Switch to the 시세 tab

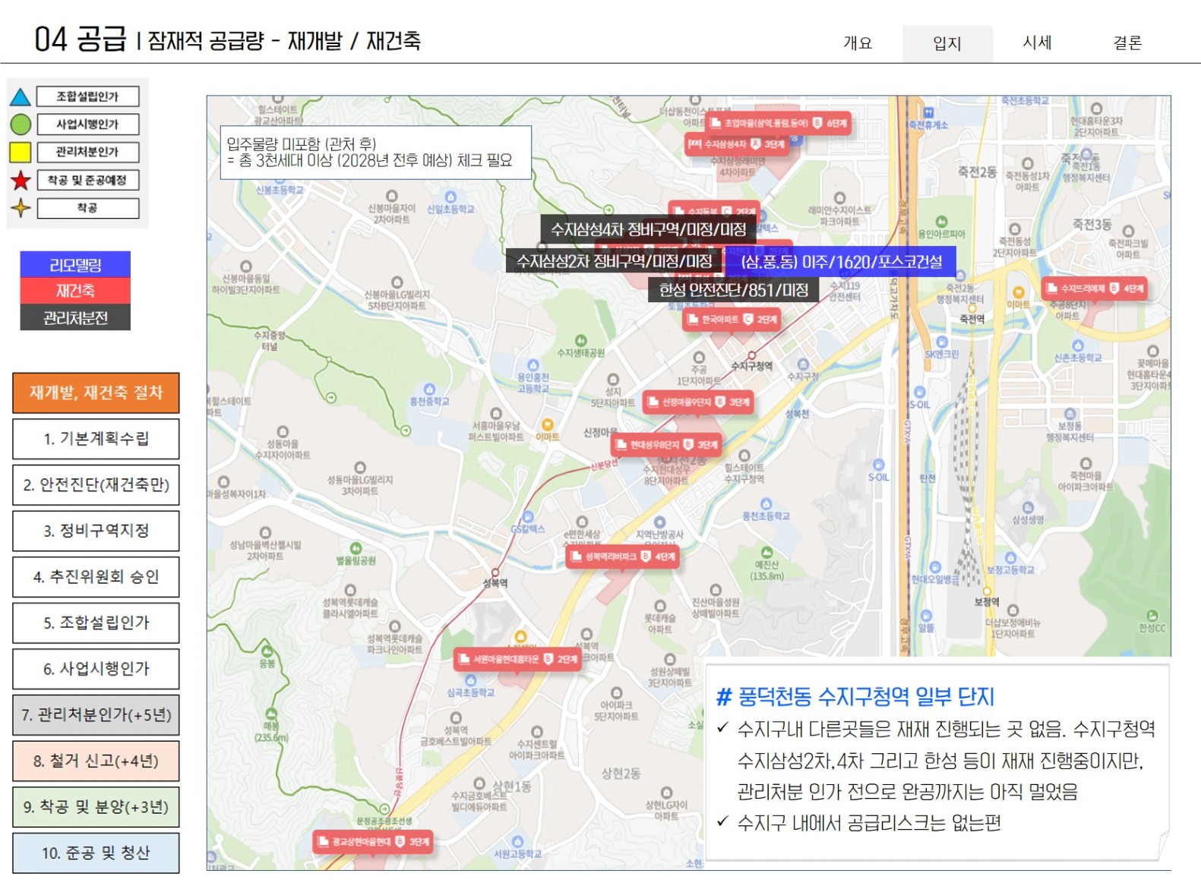point(1038,43)
